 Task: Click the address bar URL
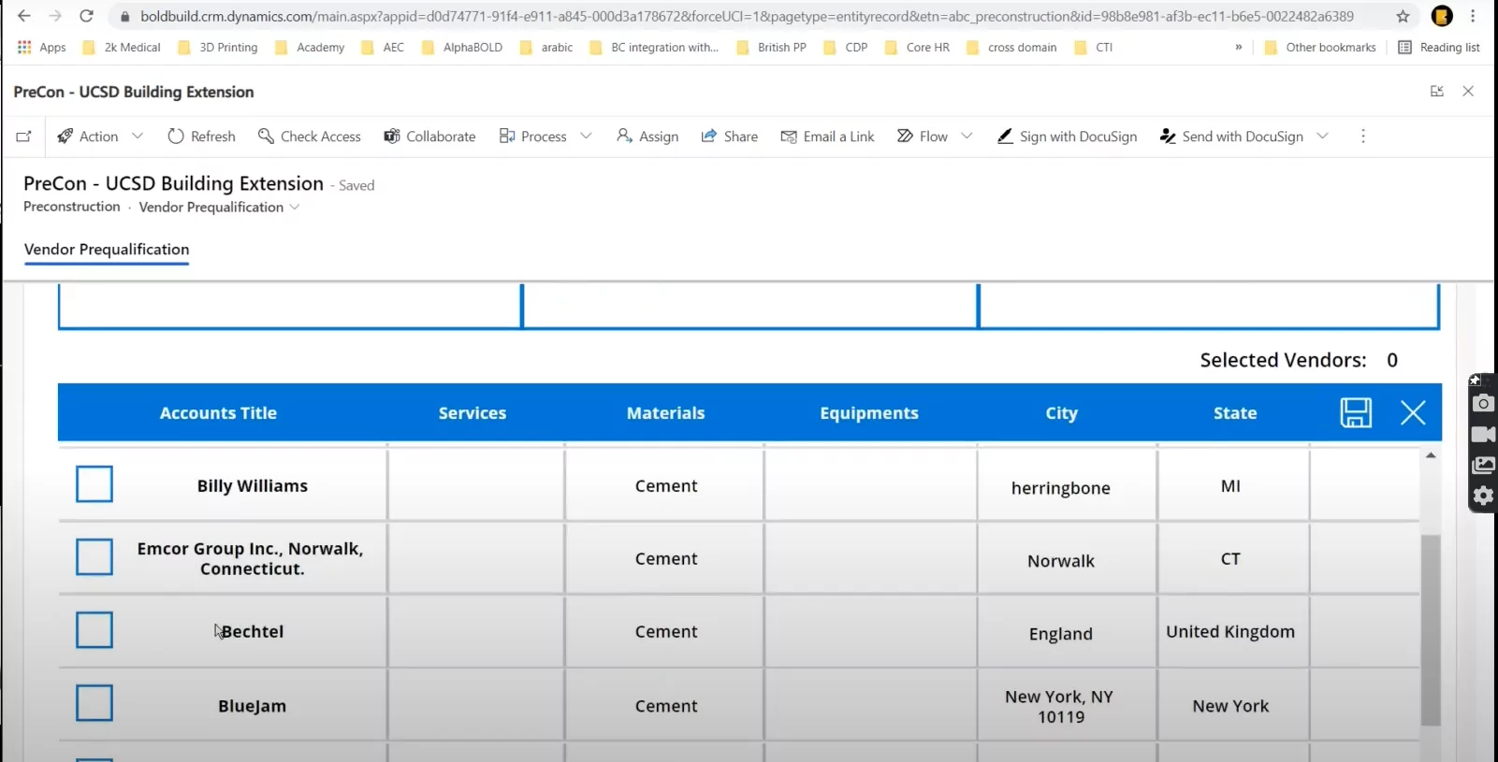coord(747,16)
